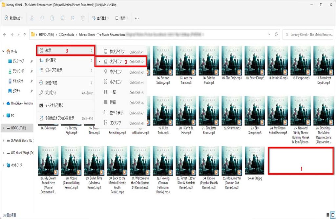This screenshot has height=219, width=336.
Task: Click the up-directory arrow in navigation bar
Action: 25,34
